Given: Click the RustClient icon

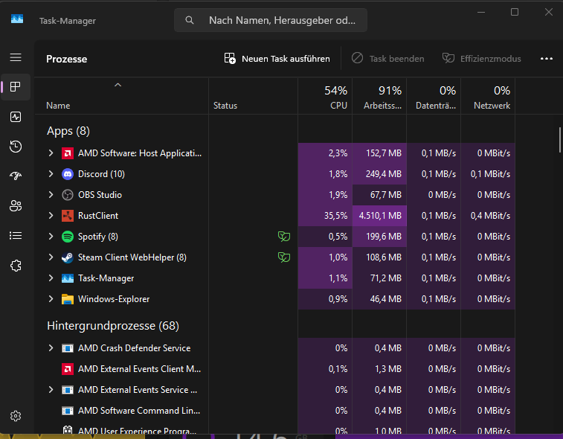Looking at the screenshot, I should tap(68, 216).
